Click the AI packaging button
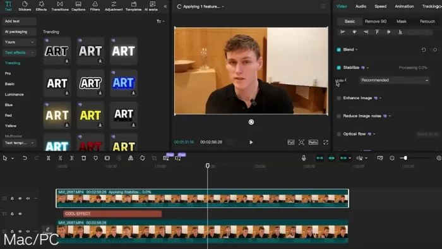442x249 pixels. click(19, 32)
